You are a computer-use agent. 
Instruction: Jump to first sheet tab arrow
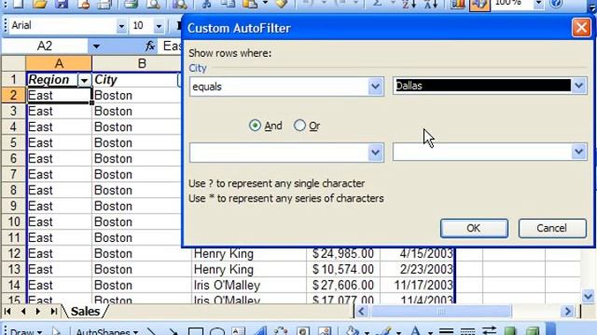(7, 312)
